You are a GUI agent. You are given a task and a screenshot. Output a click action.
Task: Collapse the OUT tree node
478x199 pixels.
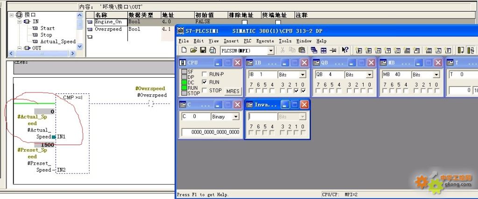19,48
